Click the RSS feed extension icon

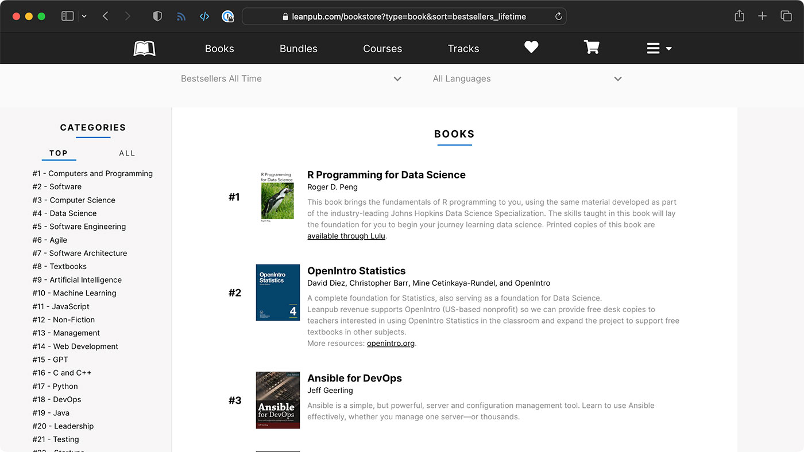[x=181, y=17]
